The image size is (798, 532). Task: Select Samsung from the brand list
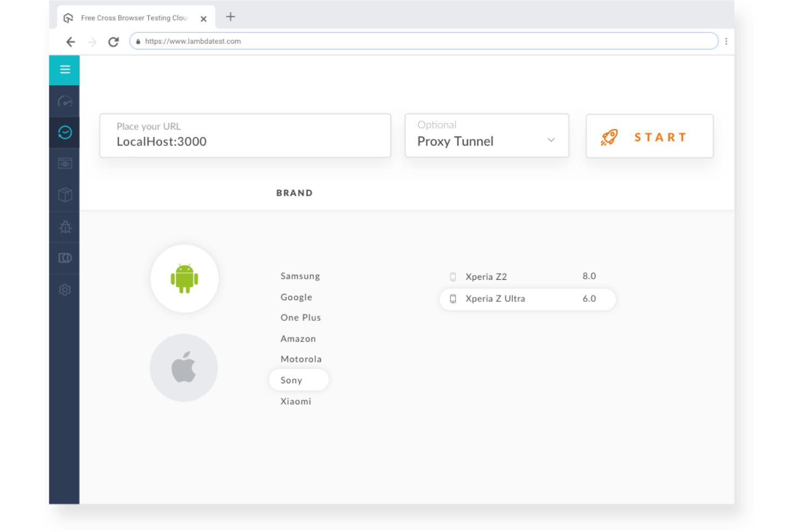pyautogui.click(x=300, y=276)
